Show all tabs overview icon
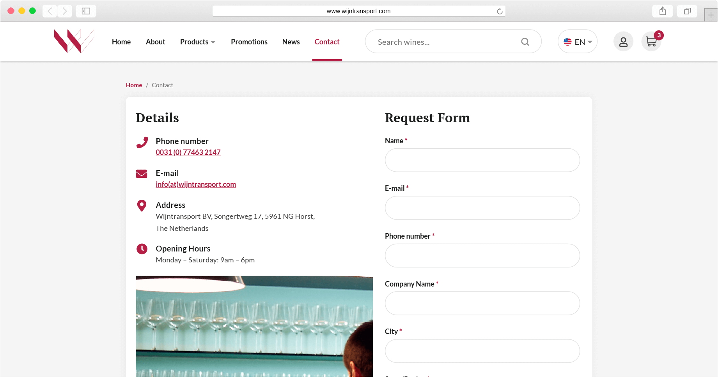The width and height of the screenshot is (718, 378). 687,11
